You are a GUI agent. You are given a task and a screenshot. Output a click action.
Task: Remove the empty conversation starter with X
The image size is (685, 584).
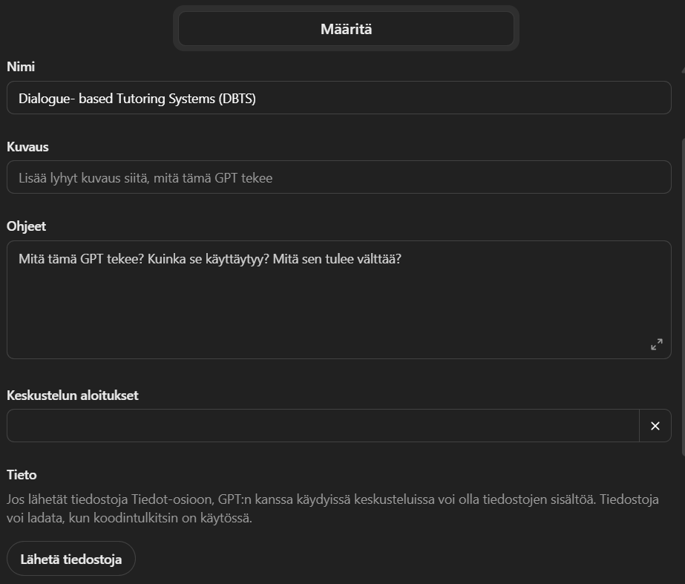click(x=655, y=426)
